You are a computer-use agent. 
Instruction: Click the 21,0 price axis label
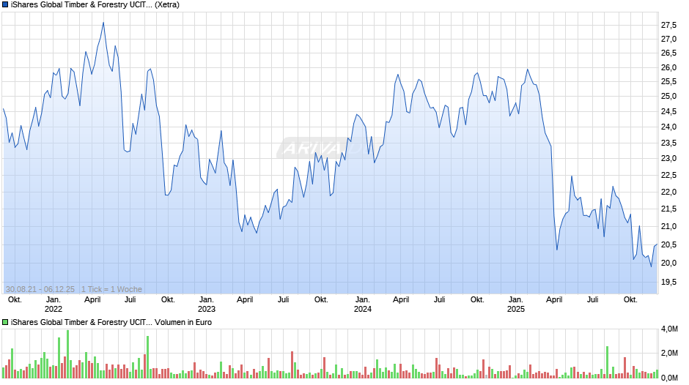(668, 226)
